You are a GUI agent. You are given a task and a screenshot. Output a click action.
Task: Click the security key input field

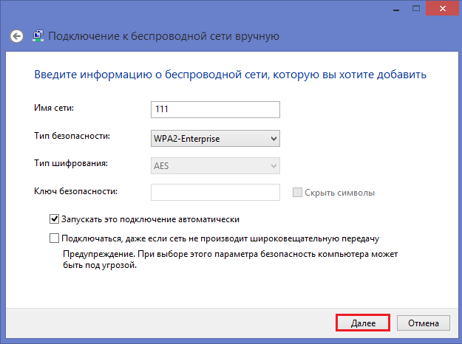point(215,193)
